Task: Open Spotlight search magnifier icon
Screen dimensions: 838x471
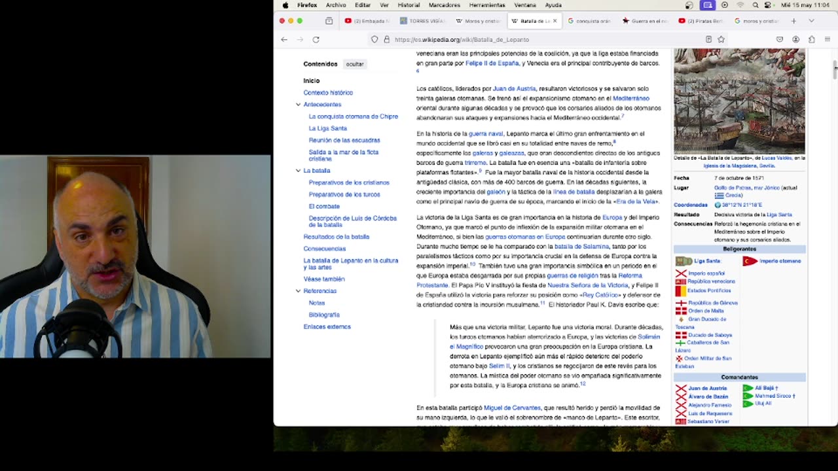Action: click(x=756, y=5)
